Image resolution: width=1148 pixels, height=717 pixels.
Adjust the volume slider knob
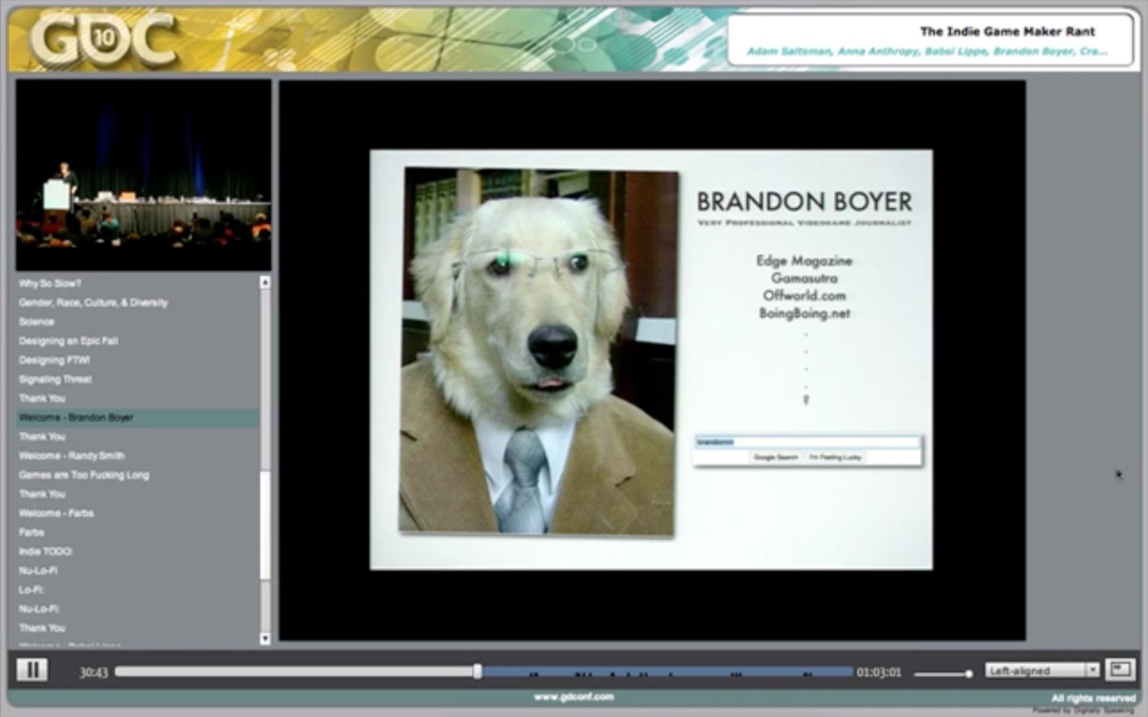(969, 674)
